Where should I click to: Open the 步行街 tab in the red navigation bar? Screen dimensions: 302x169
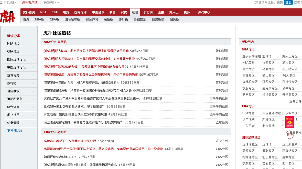pyautogui.click(x=148, y=12)
